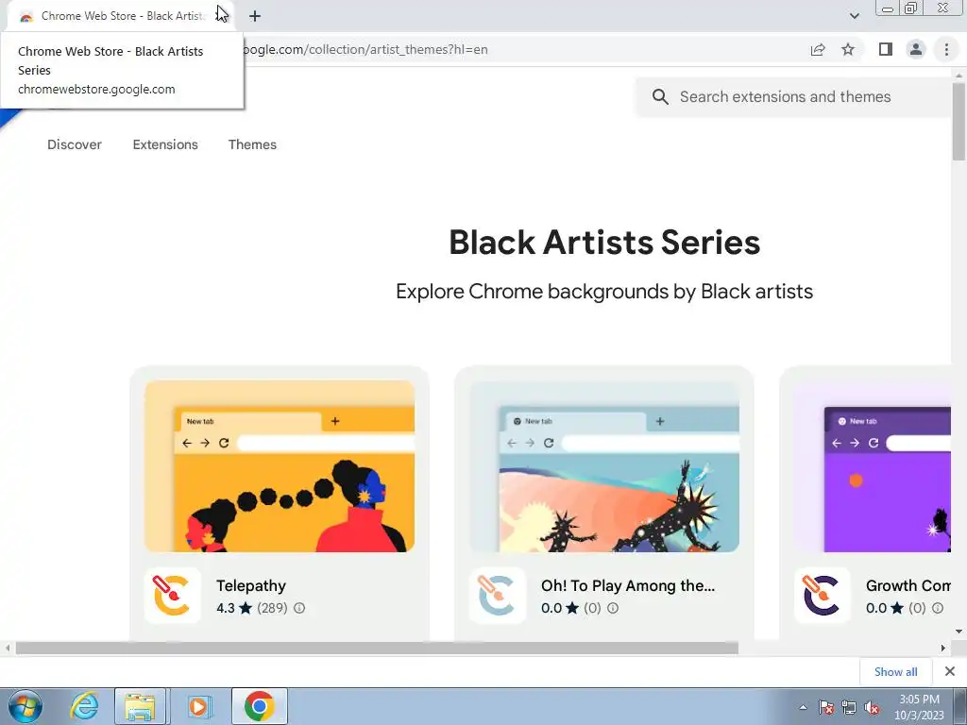Click the Growth Com theme icon
This screenshot has height=725, width=967.
coord(823,596)
